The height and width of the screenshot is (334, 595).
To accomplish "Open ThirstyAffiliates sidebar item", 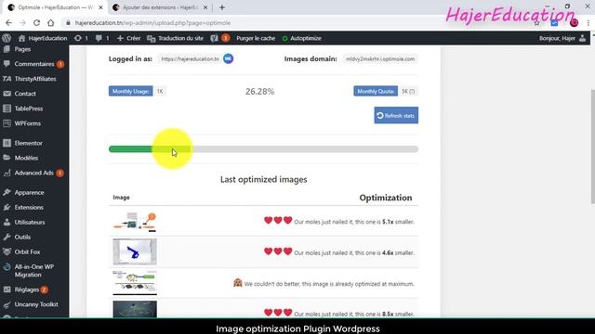I will (x=34, y=79).
